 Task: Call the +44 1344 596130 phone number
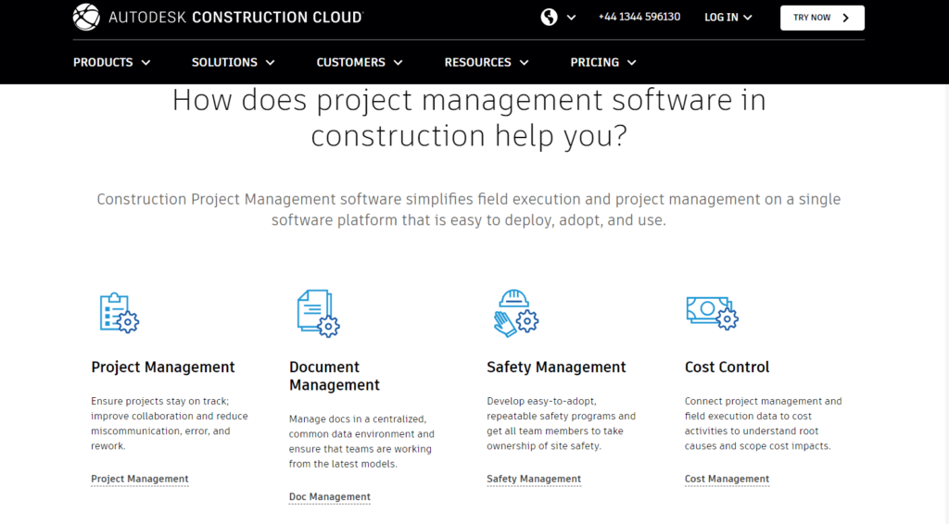[639, 18]
